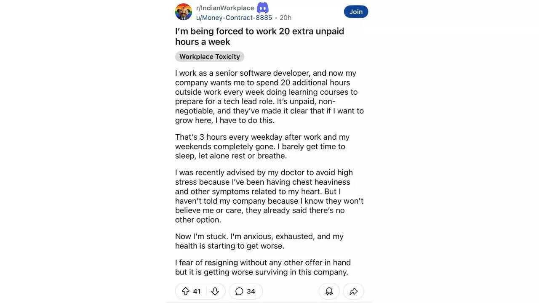Click the comment count showing 34
The image size is (539, 303).
[252, 291]
